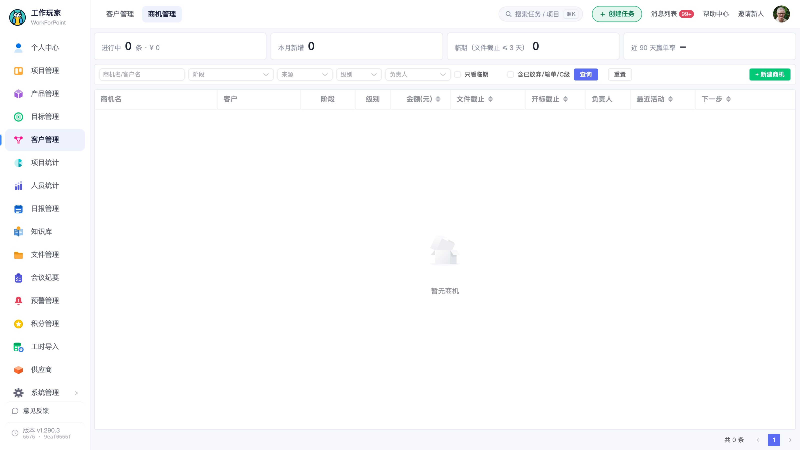Open user profile avatar
This screenshot has width=800, height=450.
[x=781, y=14]
